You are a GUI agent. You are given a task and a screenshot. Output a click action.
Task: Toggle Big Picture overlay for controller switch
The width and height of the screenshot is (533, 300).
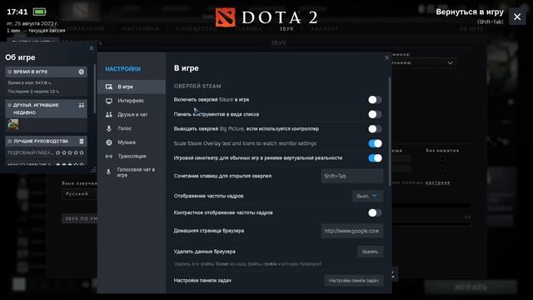375,129
